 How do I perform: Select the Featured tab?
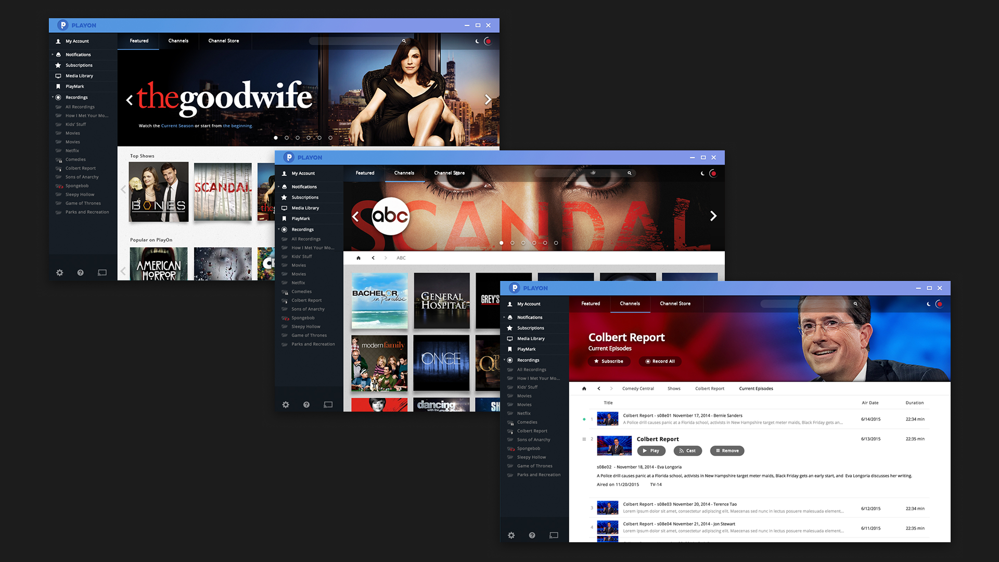pos(591,303)
